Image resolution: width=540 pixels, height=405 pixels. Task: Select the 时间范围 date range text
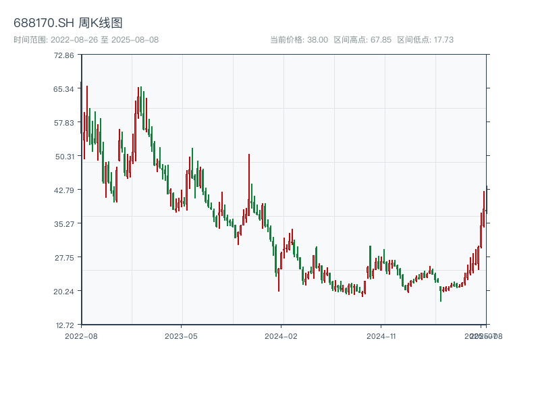point(86,40)
